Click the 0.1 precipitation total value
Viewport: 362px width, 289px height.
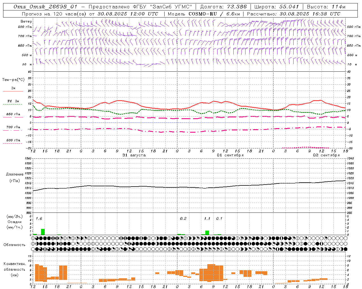219,219
